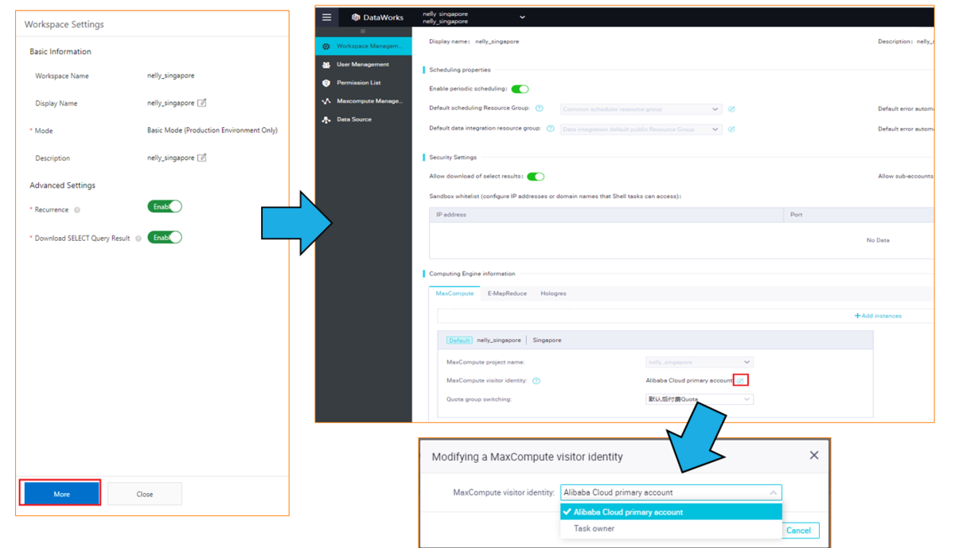Screen dimensions: 955x548
Task: Click Basic Mode (Production Environment Only) text
Action: tap(212, 130)
